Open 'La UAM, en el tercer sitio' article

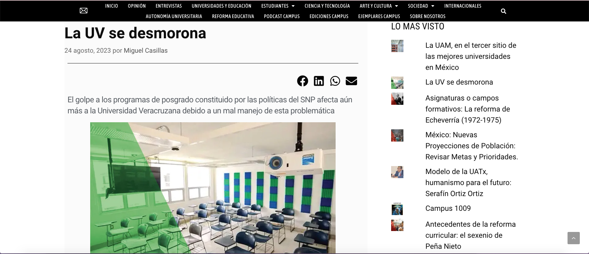pos(471,56)
